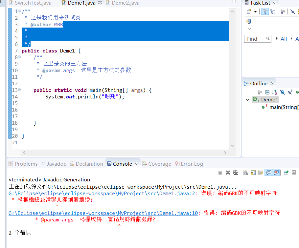Viewport: 299px width, 248px height.
Task: Close the Outline view
Action: click(x=272, y=83)
